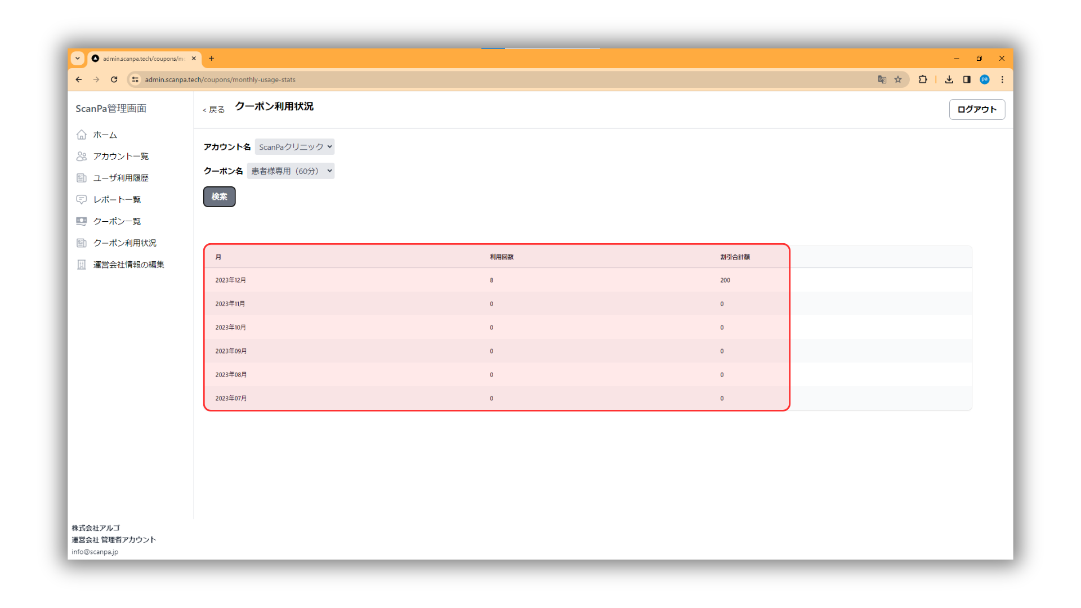Open Chrome downloads icon
Screen dimensions: 1081x608
pos(949,79)
